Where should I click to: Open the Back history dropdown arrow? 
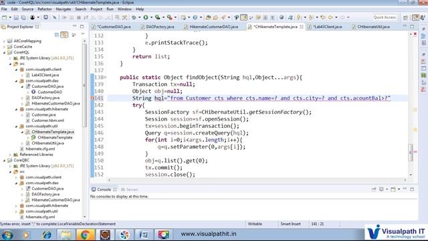[x=336, y=17]
